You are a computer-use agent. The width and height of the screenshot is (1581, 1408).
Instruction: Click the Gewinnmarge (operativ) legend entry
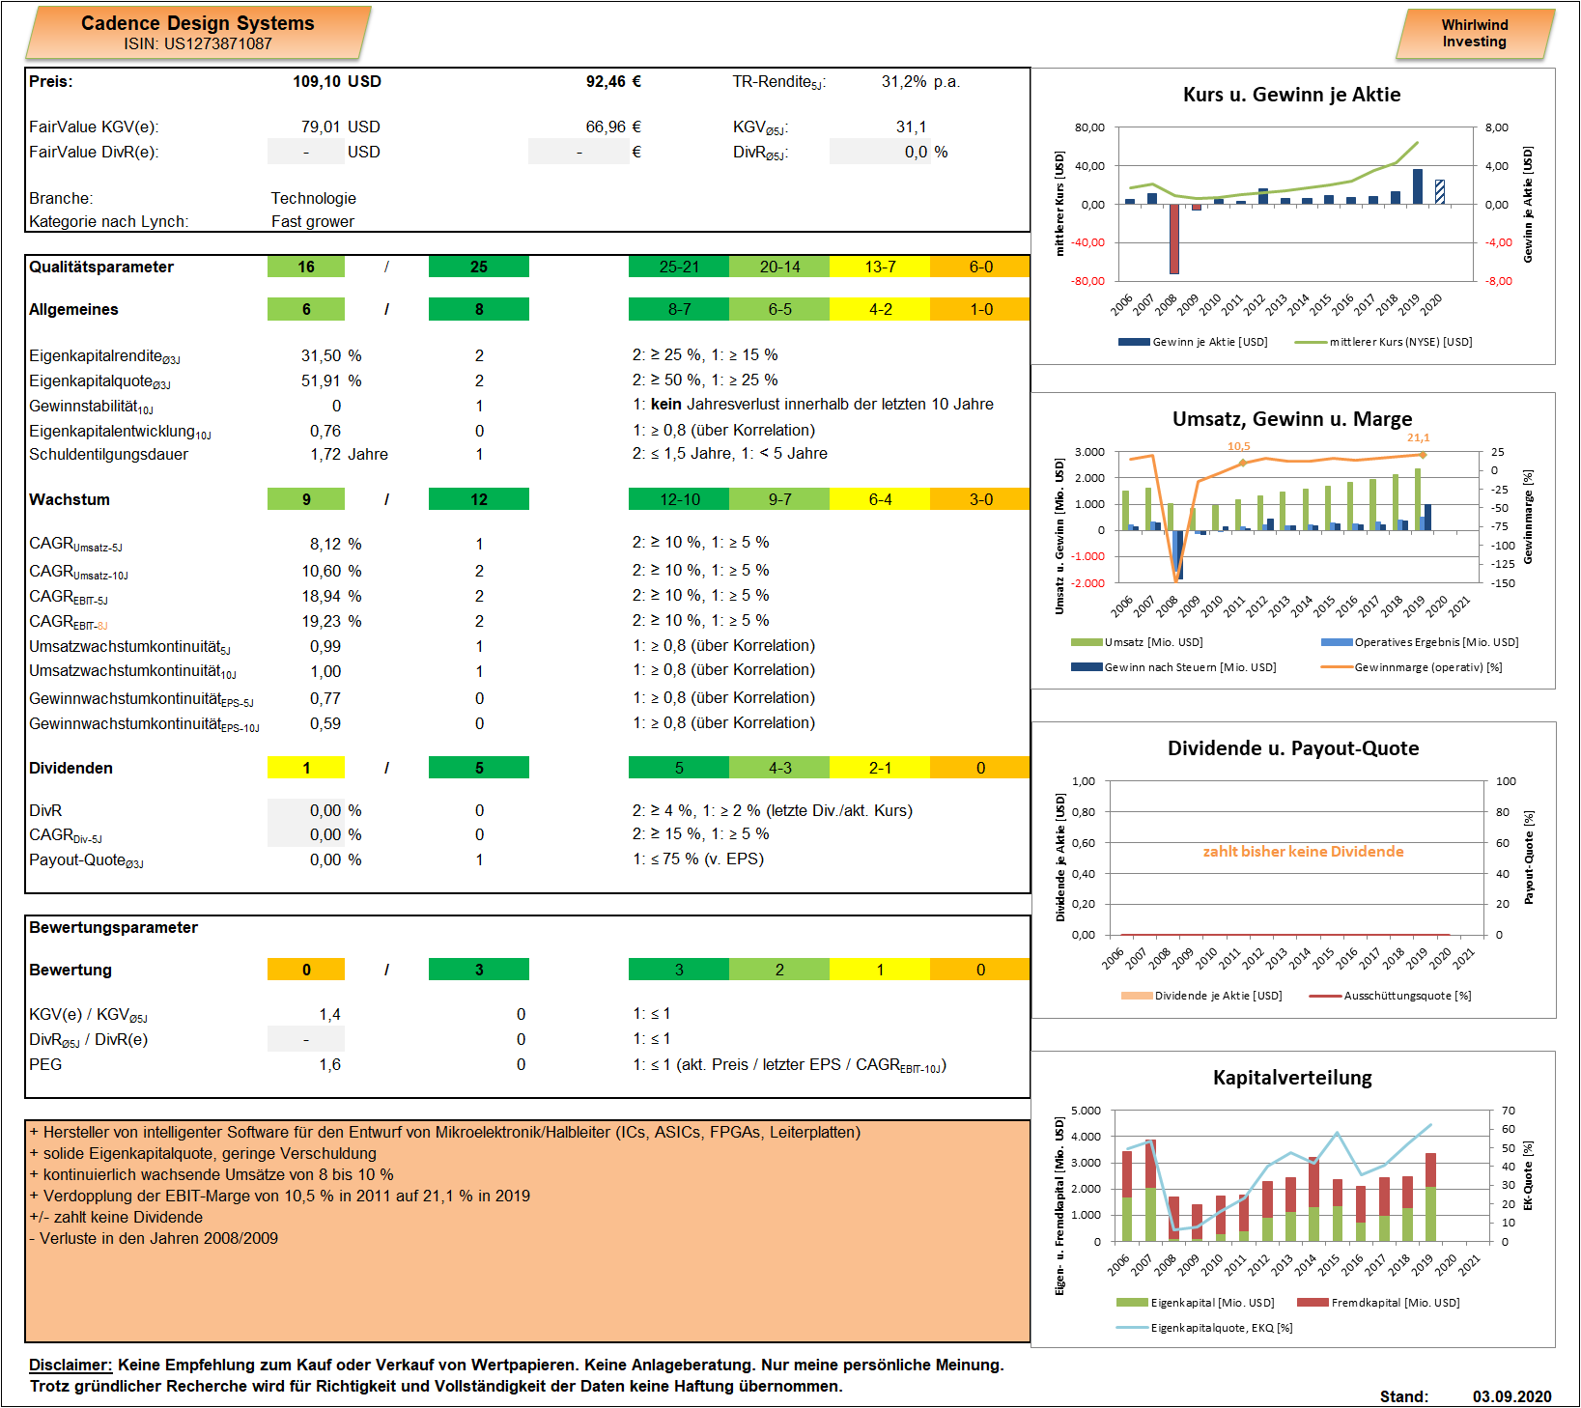pyautogui.click(x=1411, y=667)
